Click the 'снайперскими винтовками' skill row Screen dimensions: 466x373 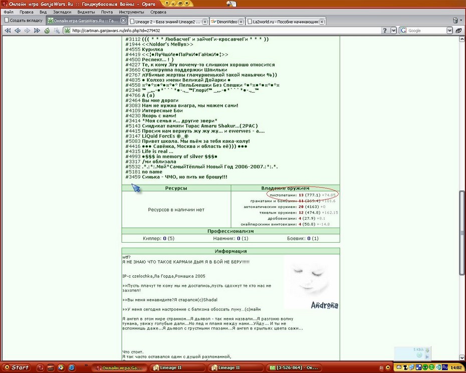point(285,224)
